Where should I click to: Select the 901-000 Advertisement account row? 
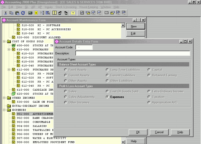(x=35, y=114)
